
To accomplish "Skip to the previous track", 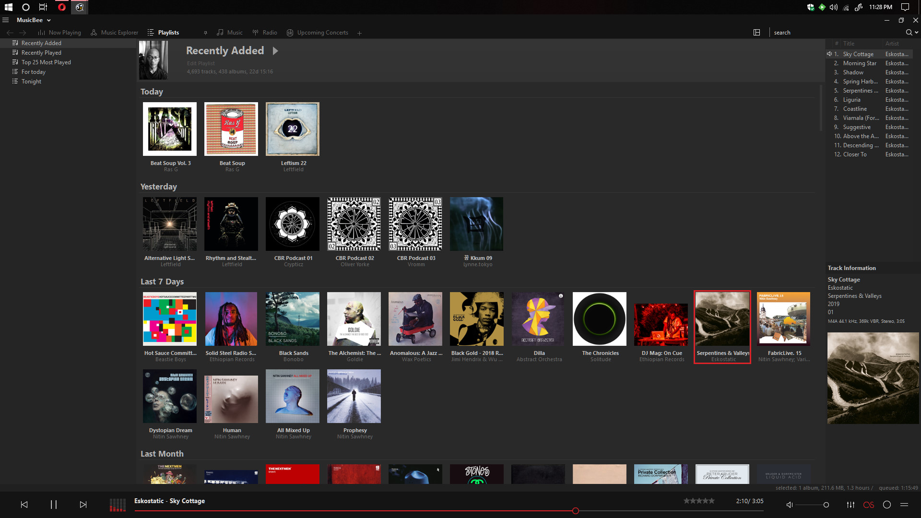I will pos(24,505).
